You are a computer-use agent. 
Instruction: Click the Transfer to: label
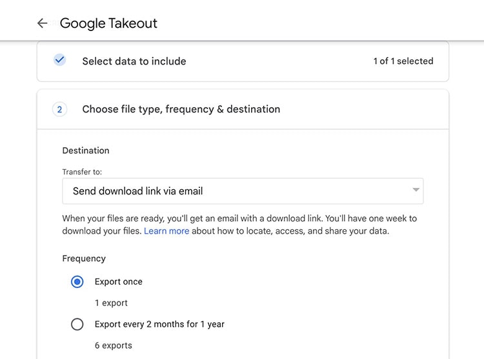tap(82, 172)
